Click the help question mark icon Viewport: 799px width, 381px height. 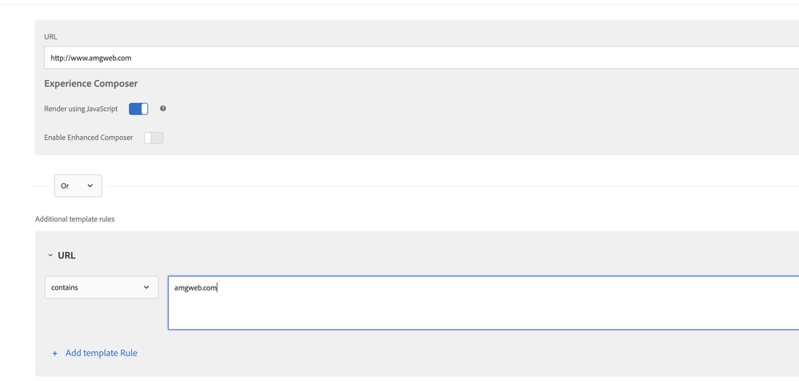click(163, 109)
